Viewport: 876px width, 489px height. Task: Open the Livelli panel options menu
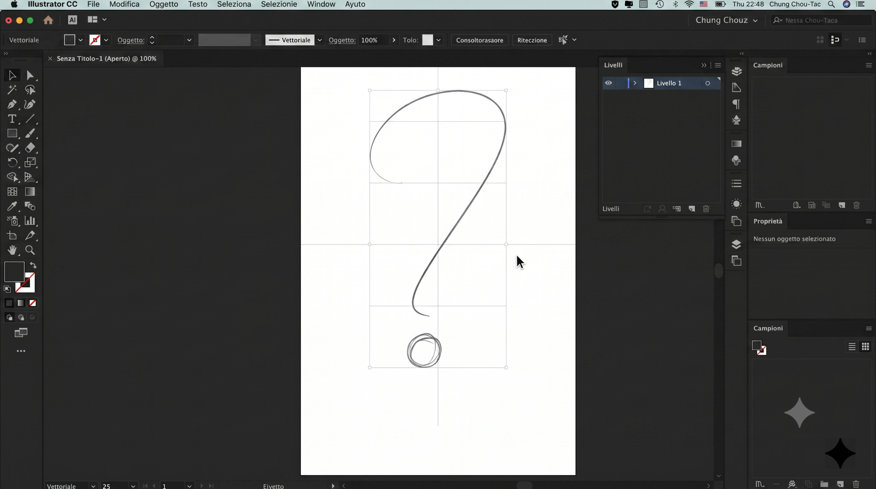coord(718,65)
